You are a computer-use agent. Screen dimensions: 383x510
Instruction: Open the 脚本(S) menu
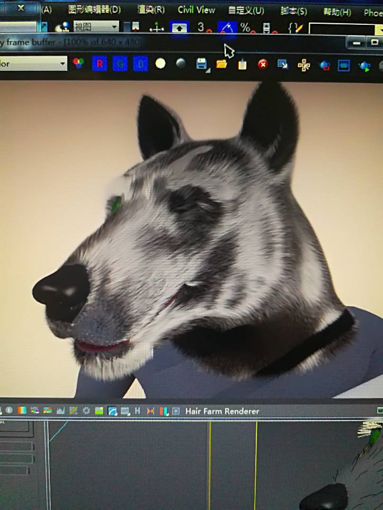[x=293, y=12]
